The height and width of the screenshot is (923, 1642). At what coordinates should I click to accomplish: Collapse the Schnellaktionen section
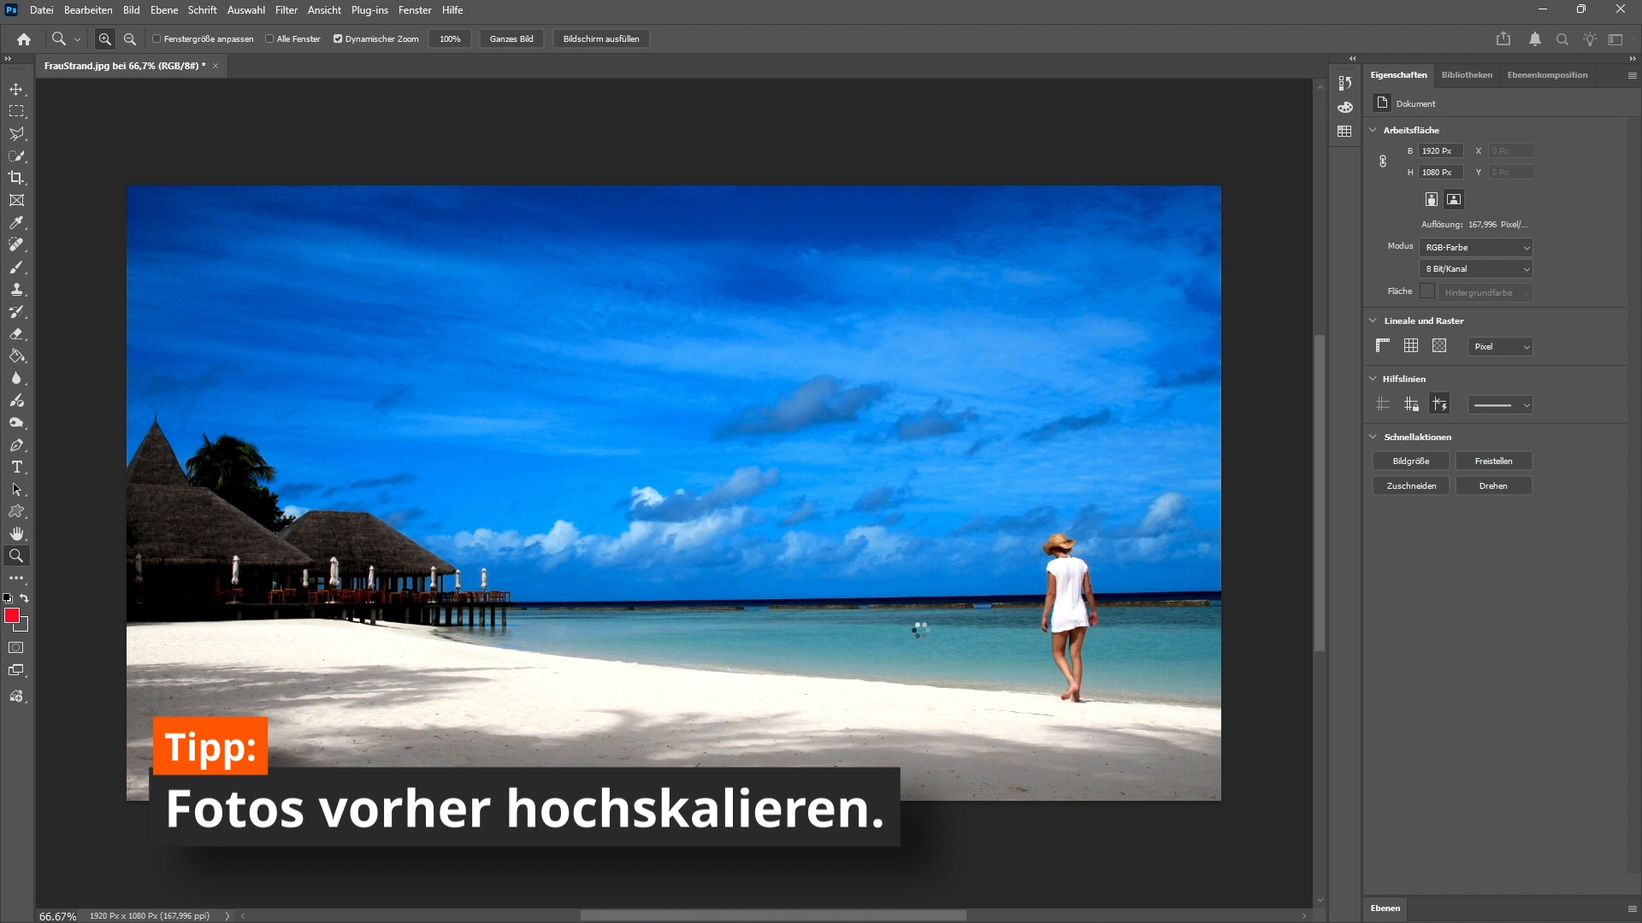pyautogui.click(x=1373, y=437)
